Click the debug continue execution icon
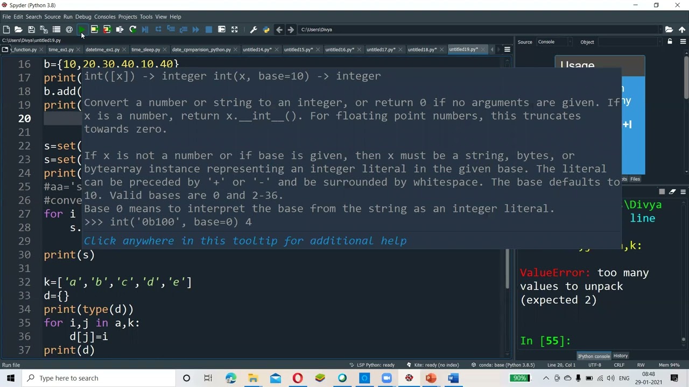Viewport: 689px width, 387px height. point(196,30)
